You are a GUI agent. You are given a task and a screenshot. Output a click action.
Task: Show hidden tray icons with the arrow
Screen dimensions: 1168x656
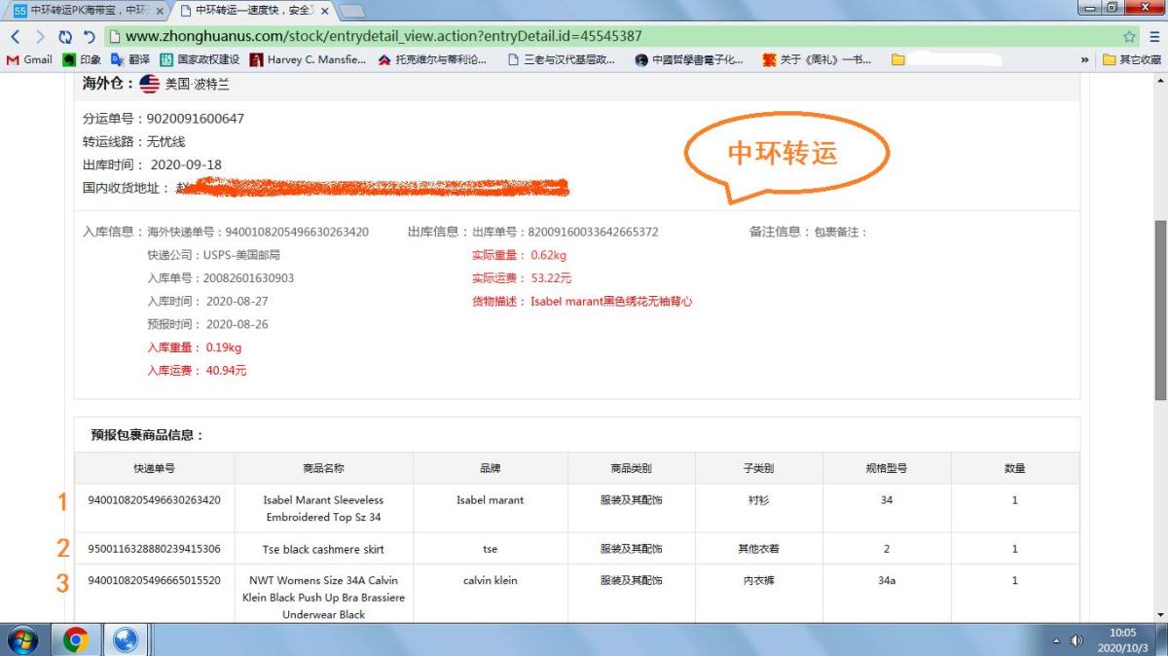(1057, 640)
